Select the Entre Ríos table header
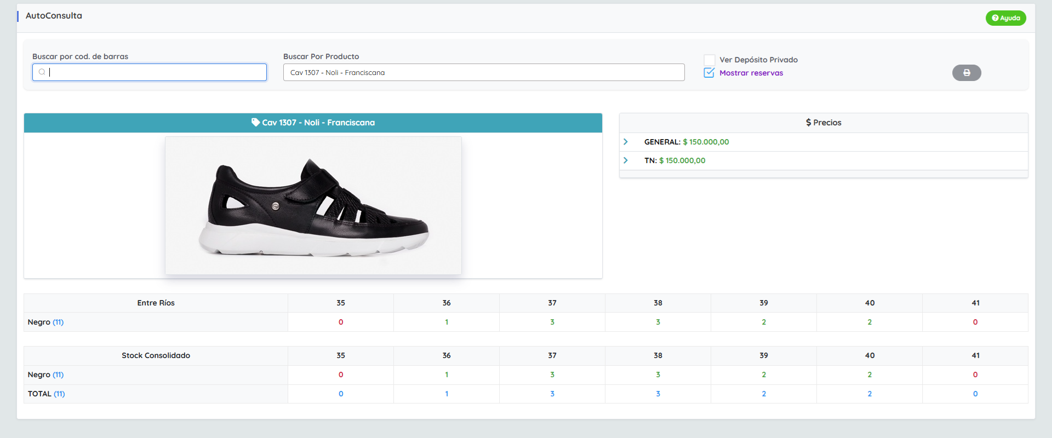The width and height of the screenshot is (1052, 438). point(156,303)
